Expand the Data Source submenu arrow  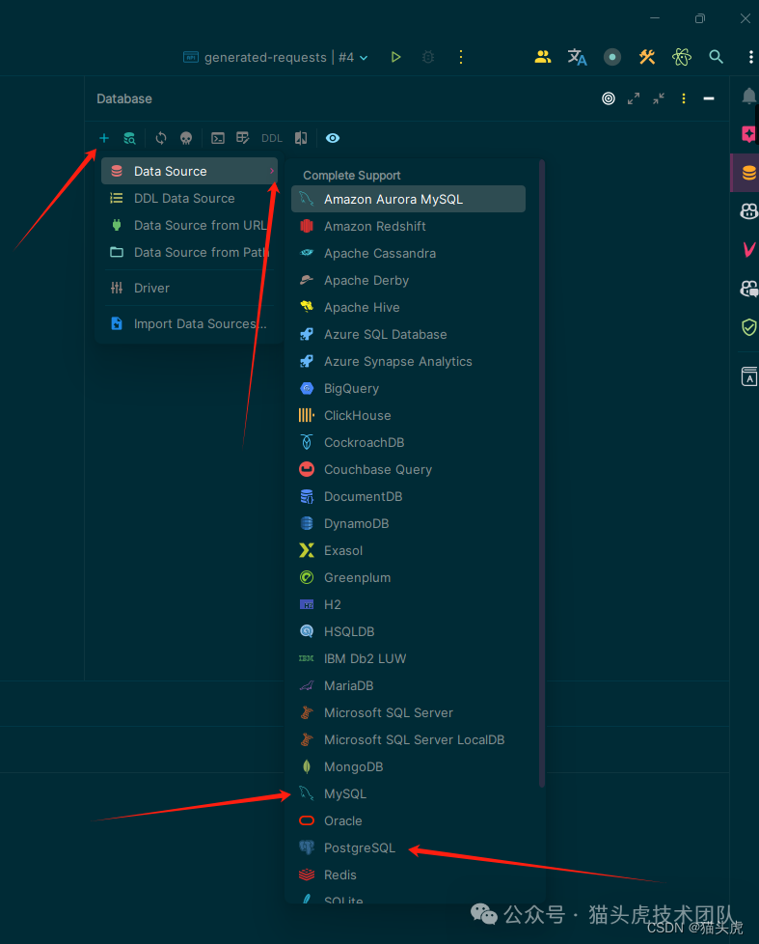coord(272,172)
